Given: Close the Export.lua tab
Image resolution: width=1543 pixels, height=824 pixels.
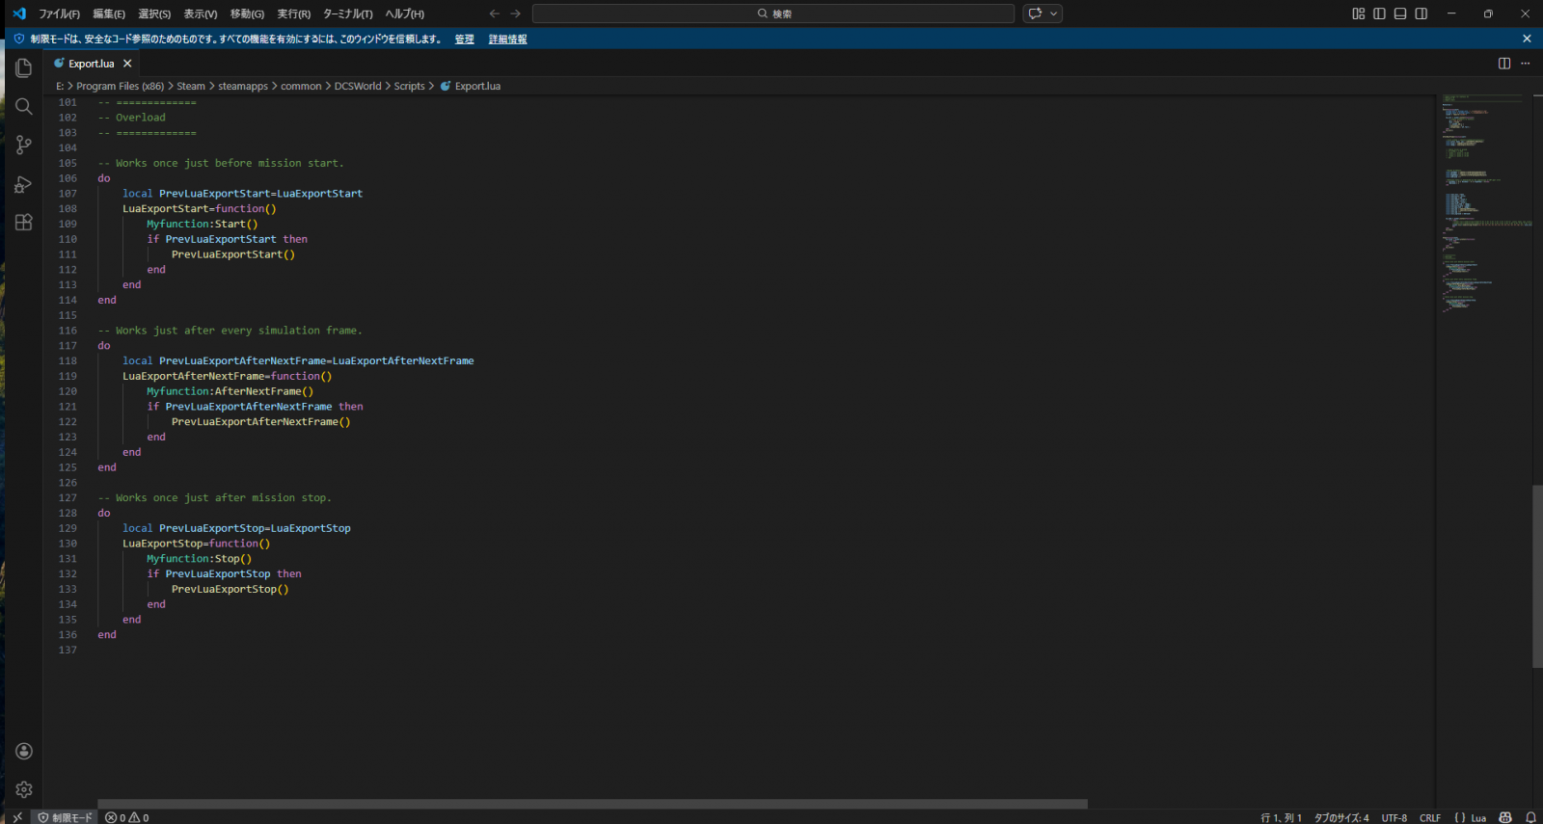Looking at the screenshot, I should [127, 64].
